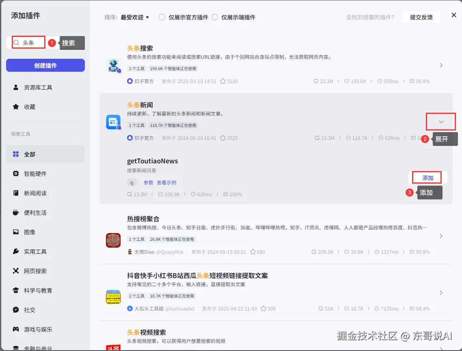Click the 图像 picture icon
The width and height of the screenshot is (462, 351).
coord(16,232)
